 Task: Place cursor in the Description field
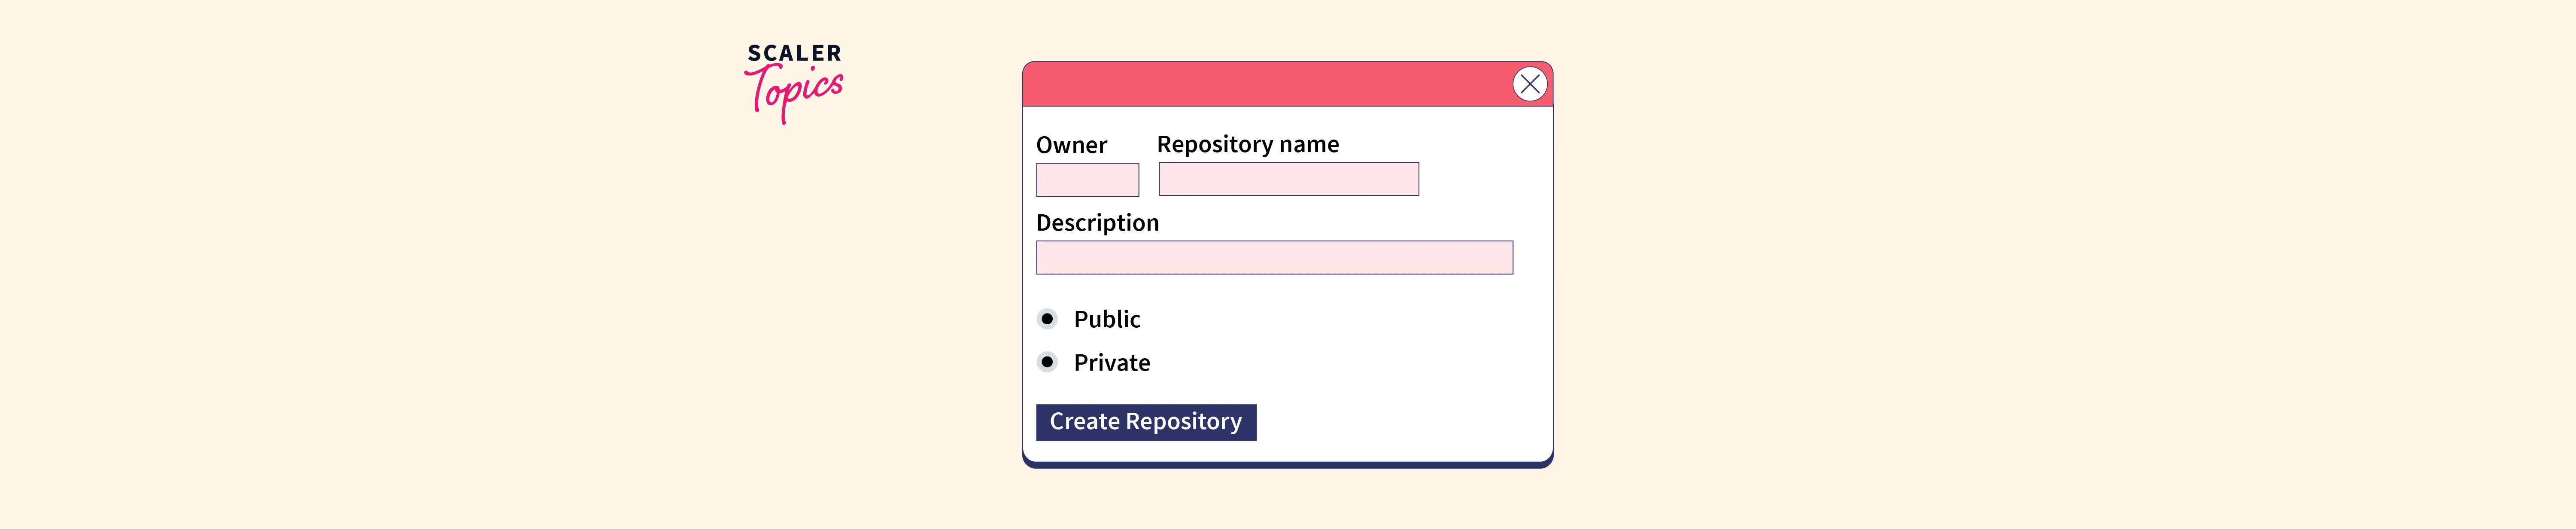pyautogui.click(x=1274, y=258)
